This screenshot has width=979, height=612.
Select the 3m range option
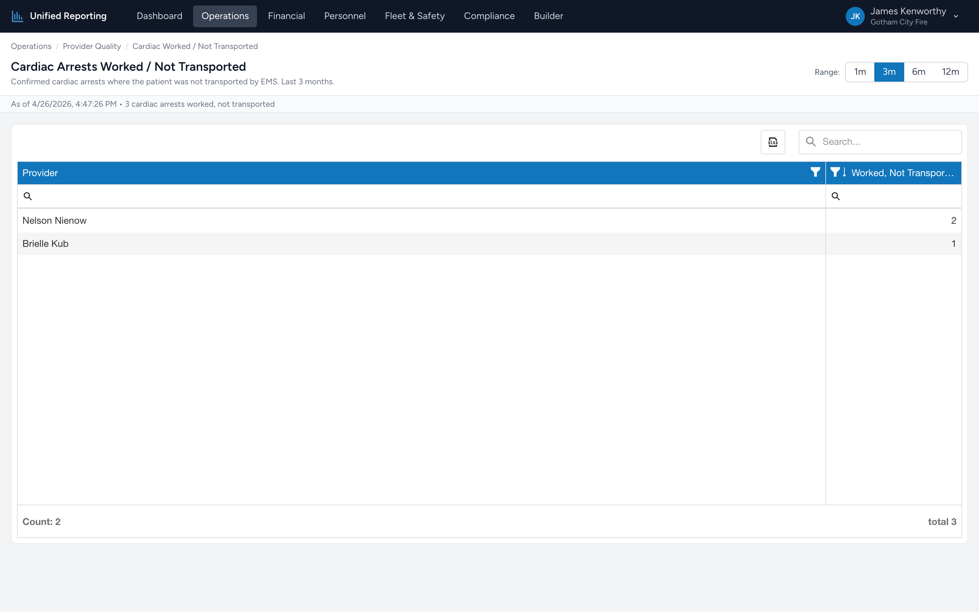pyautogui.click(x=889, y=72)
